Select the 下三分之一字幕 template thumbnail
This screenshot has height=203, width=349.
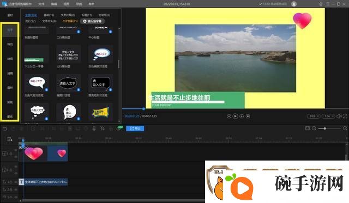pos(37,54)
